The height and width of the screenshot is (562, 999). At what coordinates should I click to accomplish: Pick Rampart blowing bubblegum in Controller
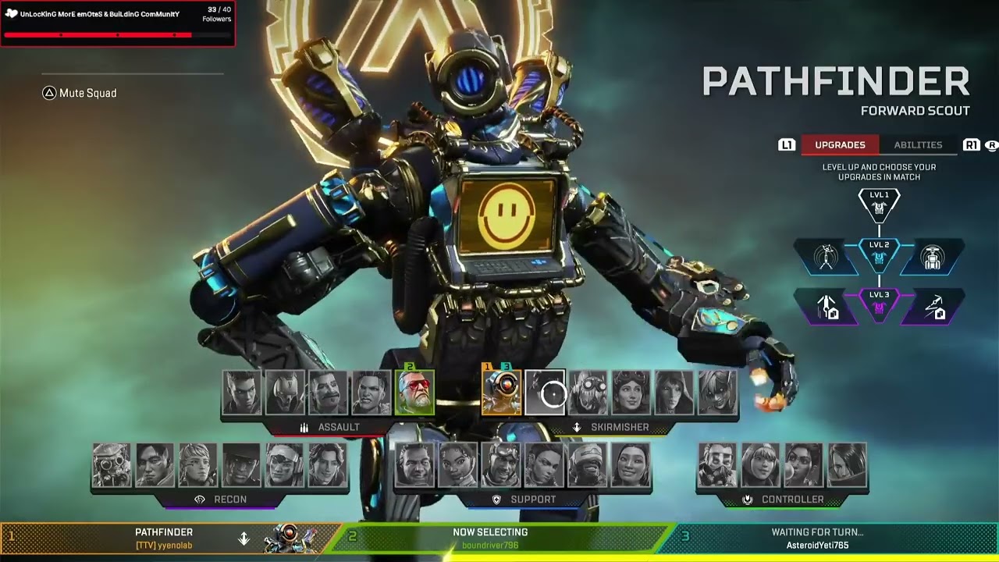[803, 465]
